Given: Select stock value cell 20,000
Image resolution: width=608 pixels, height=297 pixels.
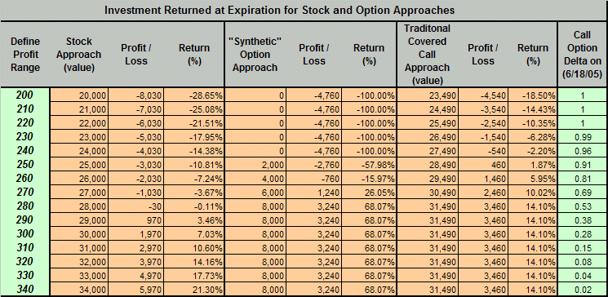Looking at the screenshot, I should [79, 95].
